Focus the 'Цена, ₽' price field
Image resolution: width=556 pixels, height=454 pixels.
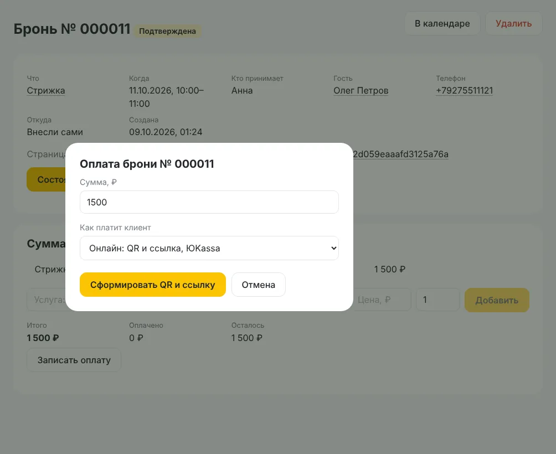[x=382, y=300]
